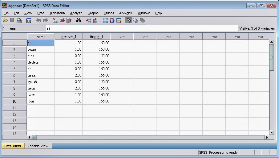Click the 'Visible: 3 of 3 Variables' label
Image resolution: width=279 pixels, height=158 pixels.
[257, 28]
